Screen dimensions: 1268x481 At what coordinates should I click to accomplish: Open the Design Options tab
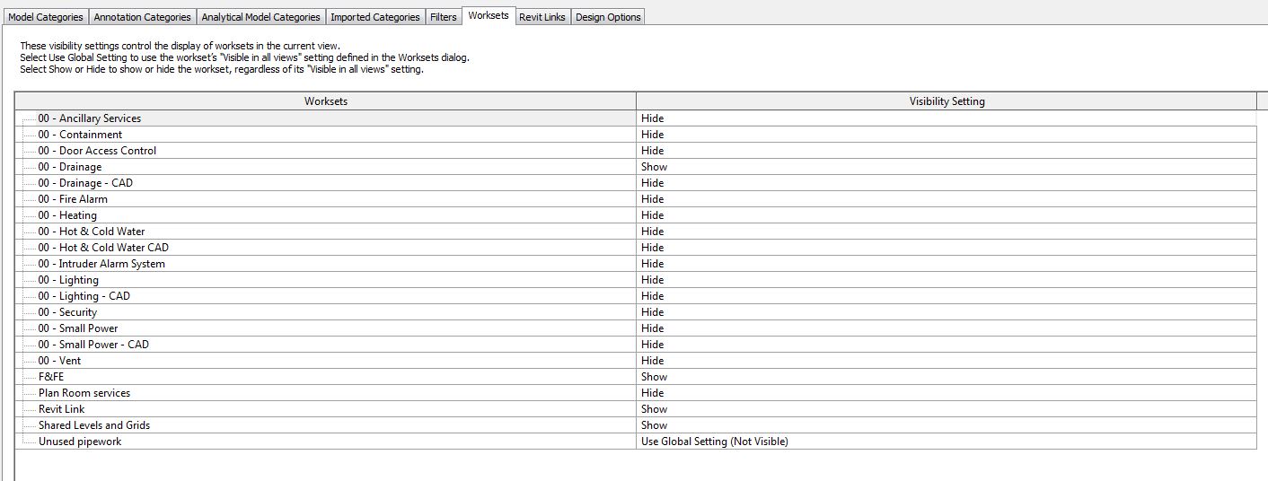click(x=608, y=17)
